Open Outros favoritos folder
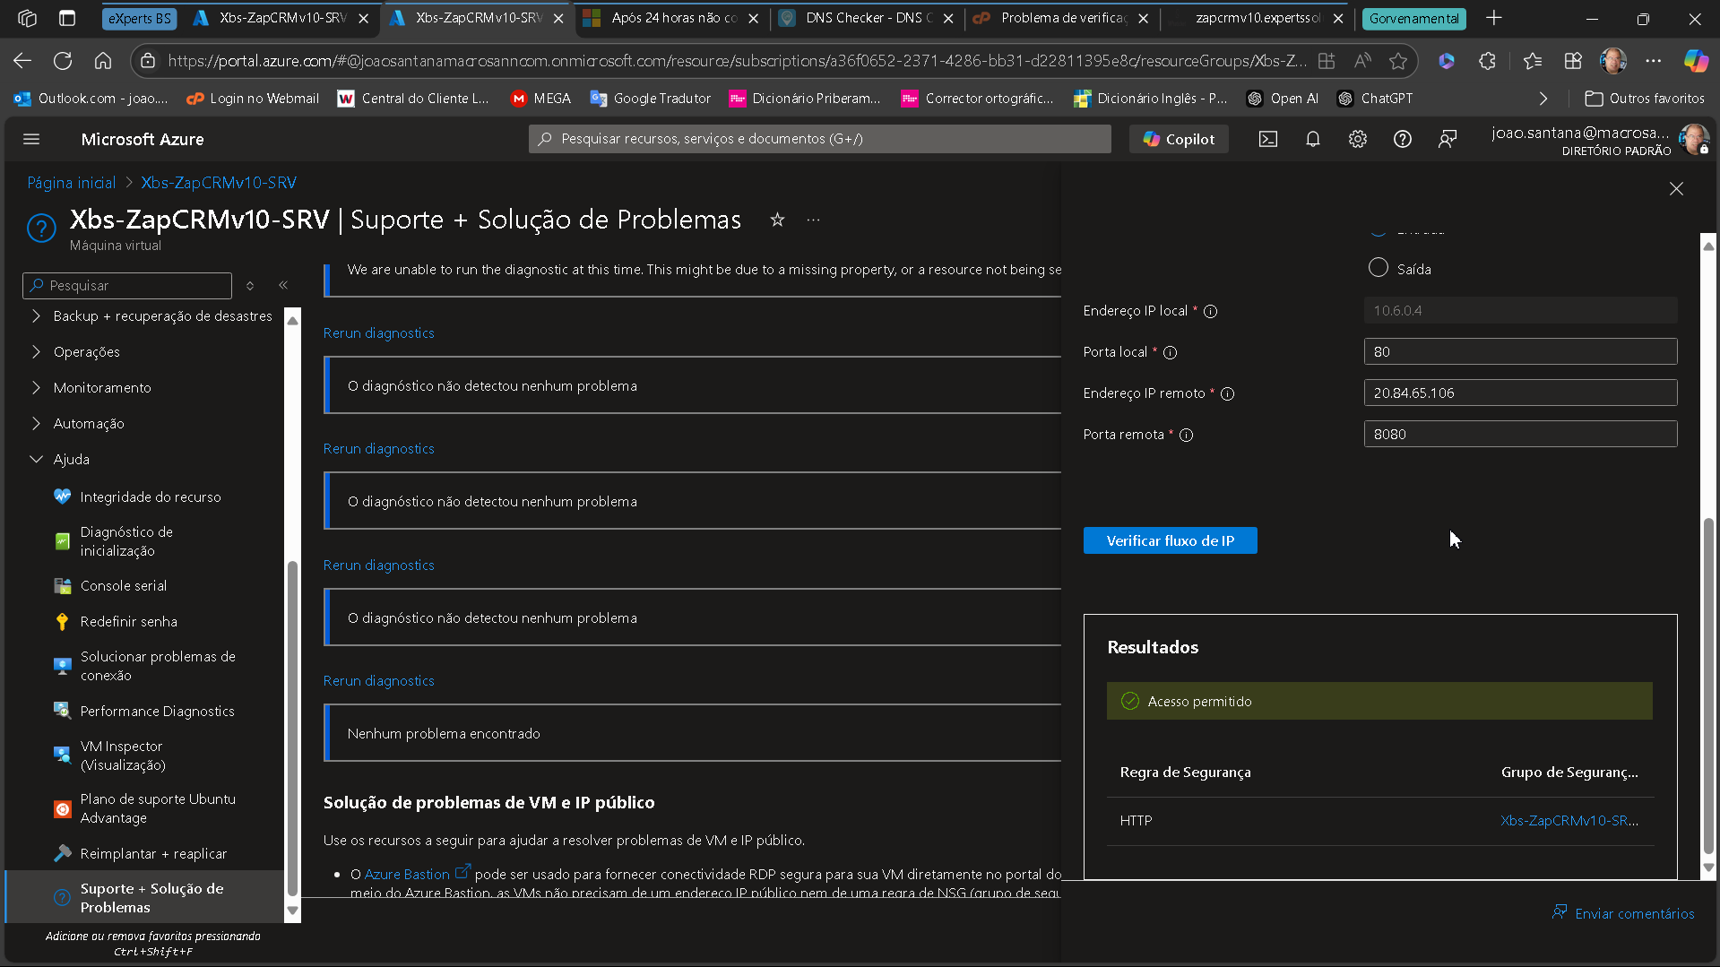 coord(1645,99)
